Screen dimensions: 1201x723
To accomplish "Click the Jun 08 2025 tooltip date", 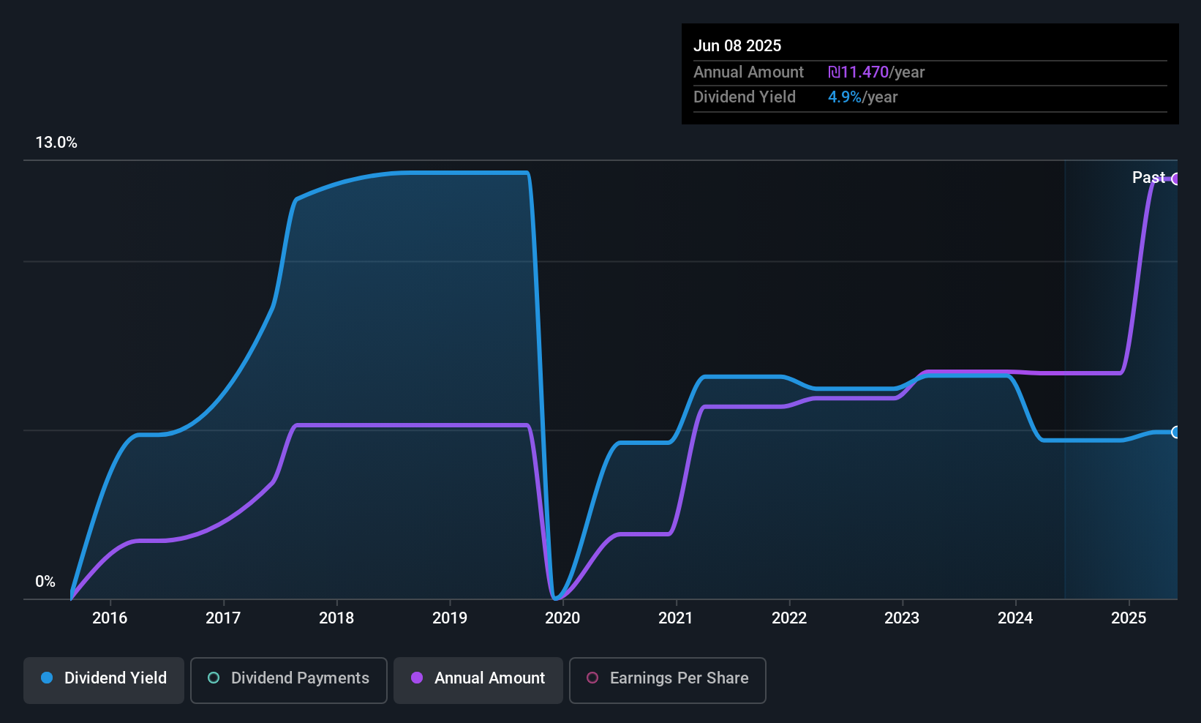I will pos(737,45).
